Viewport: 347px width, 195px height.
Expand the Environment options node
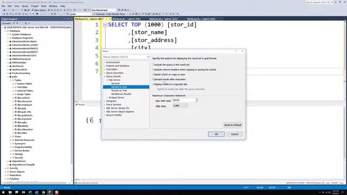(105, 62)
